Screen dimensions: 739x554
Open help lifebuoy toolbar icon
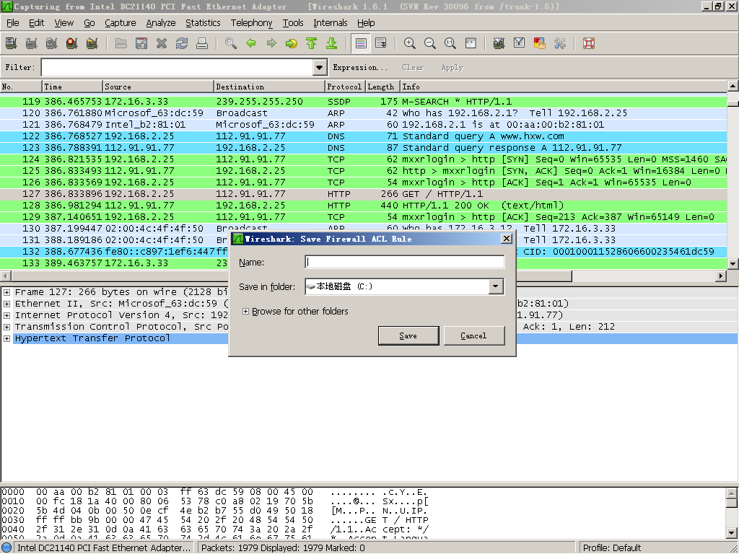point(589,43)
